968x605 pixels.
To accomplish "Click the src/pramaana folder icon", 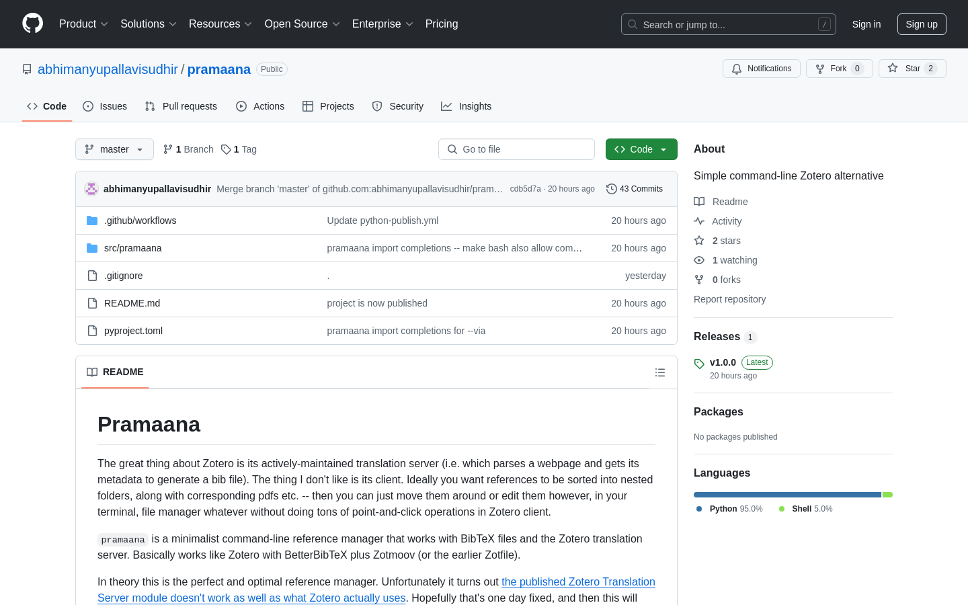I will pos(92,248).
